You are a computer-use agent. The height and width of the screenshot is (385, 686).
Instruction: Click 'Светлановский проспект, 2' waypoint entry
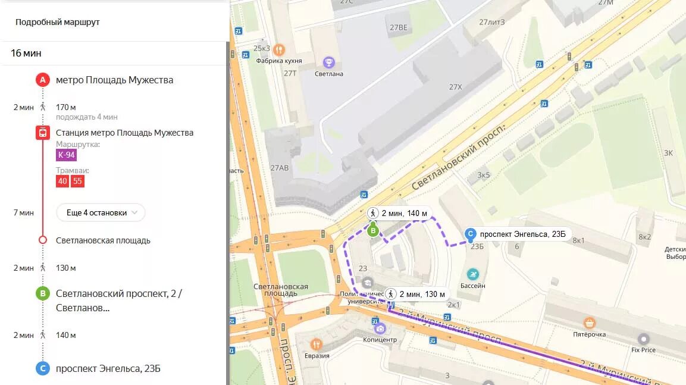pos(118,301)
